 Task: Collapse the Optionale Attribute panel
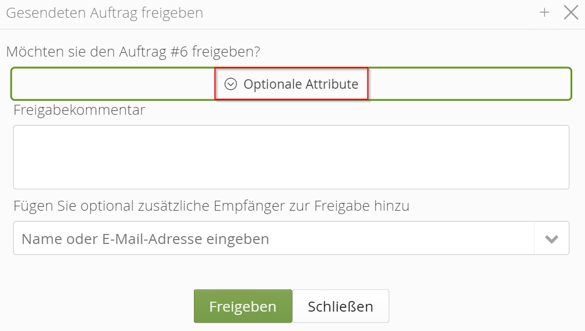(x=291, y=84)
